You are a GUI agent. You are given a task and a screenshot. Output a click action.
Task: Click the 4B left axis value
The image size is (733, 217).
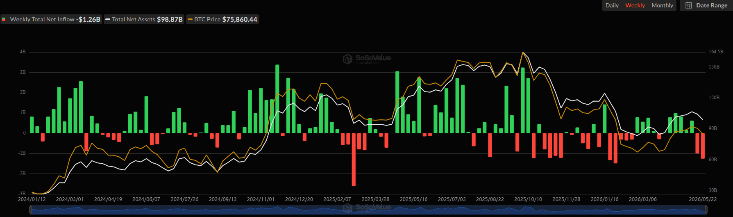point(23,52)
